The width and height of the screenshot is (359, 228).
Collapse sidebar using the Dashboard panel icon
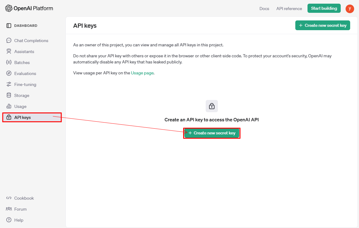point(9,26)
